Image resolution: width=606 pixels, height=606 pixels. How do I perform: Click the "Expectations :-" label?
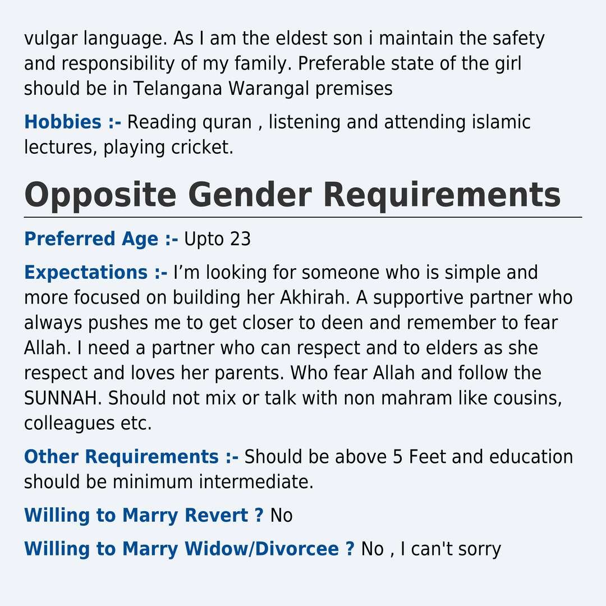pyautogui.click(x=95, y=273)
